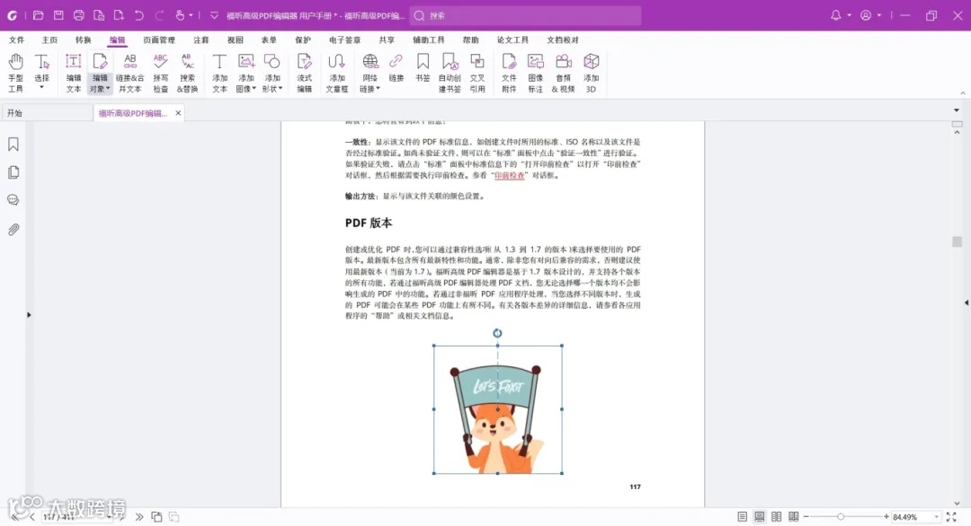The height and width of the screenshot is (526, 971).
Task: Open the comments panel in left sidebar
Action: tap(13, 199)
